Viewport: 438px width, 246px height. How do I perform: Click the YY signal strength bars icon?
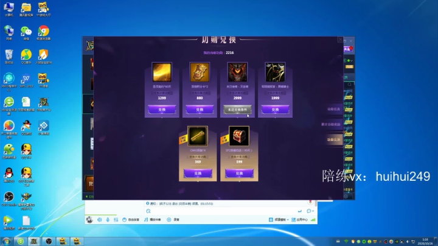[x=313, y=220]
